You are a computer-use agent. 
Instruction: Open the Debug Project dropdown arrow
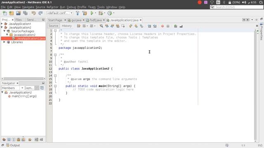[x=104, y=13]
